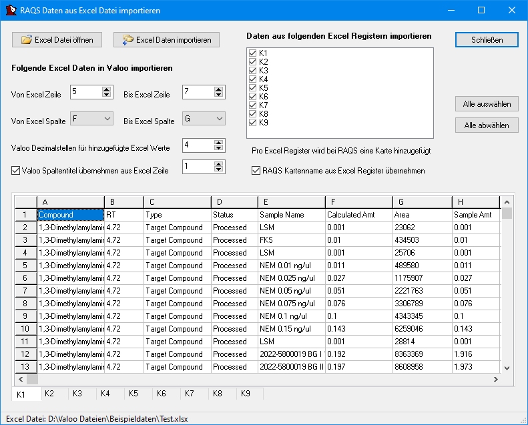Click the import icon on Excel Daten importieren
Screen dimensions: 528x425
point(128,40)
